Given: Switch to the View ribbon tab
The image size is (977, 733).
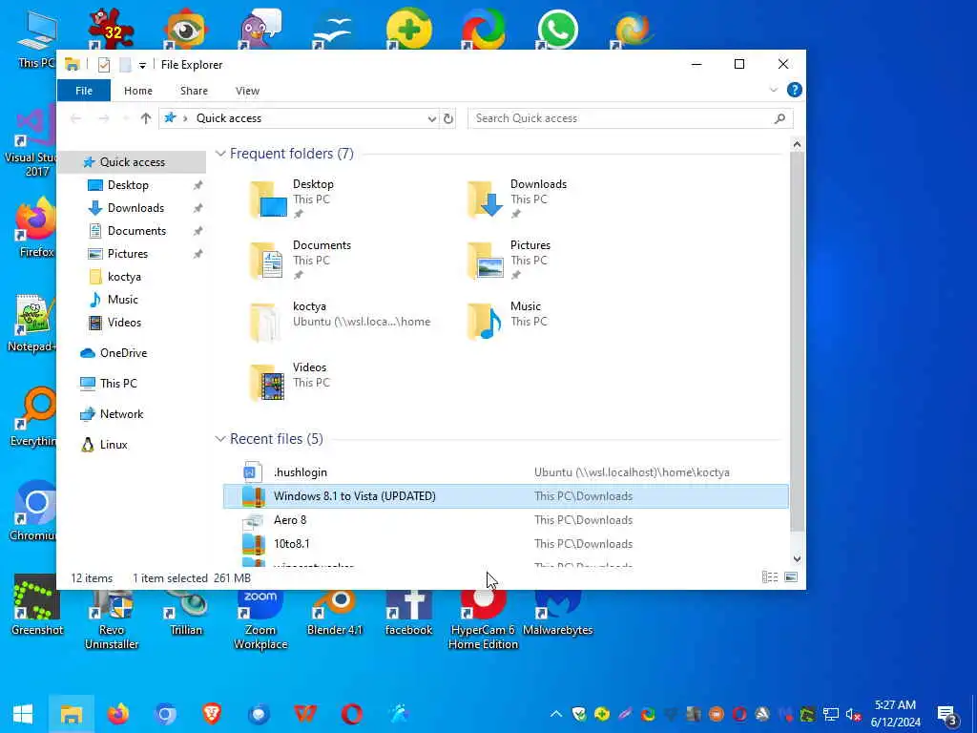Looking at the screenshot, I should (x=247, y=91).
